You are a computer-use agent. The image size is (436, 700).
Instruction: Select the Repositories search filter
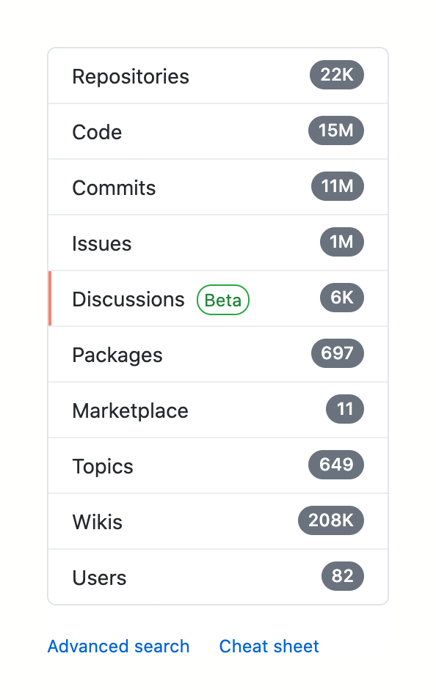131,75
